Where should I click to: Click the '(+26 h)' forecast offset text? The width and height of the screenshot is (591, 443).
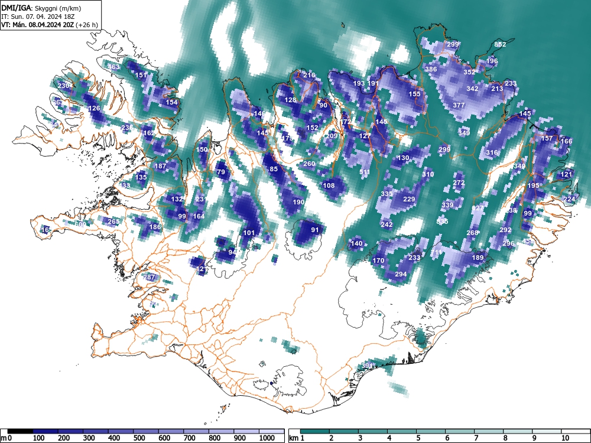87,25
